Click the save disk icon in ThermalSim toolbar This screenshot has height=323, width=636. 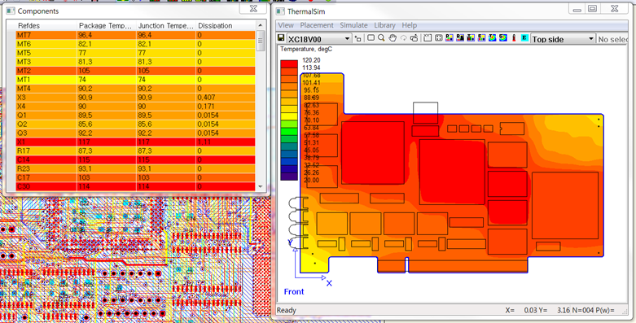281,38
